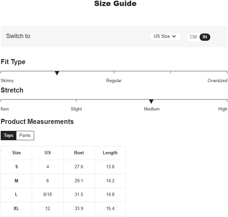The image size is (228, 217).
Task: Click the Slight stretch label
Action: coord(76,109)
